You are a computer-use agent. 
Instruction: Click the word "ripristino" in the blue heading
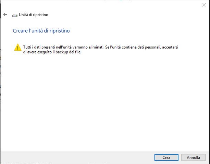(x=60, y=31)
